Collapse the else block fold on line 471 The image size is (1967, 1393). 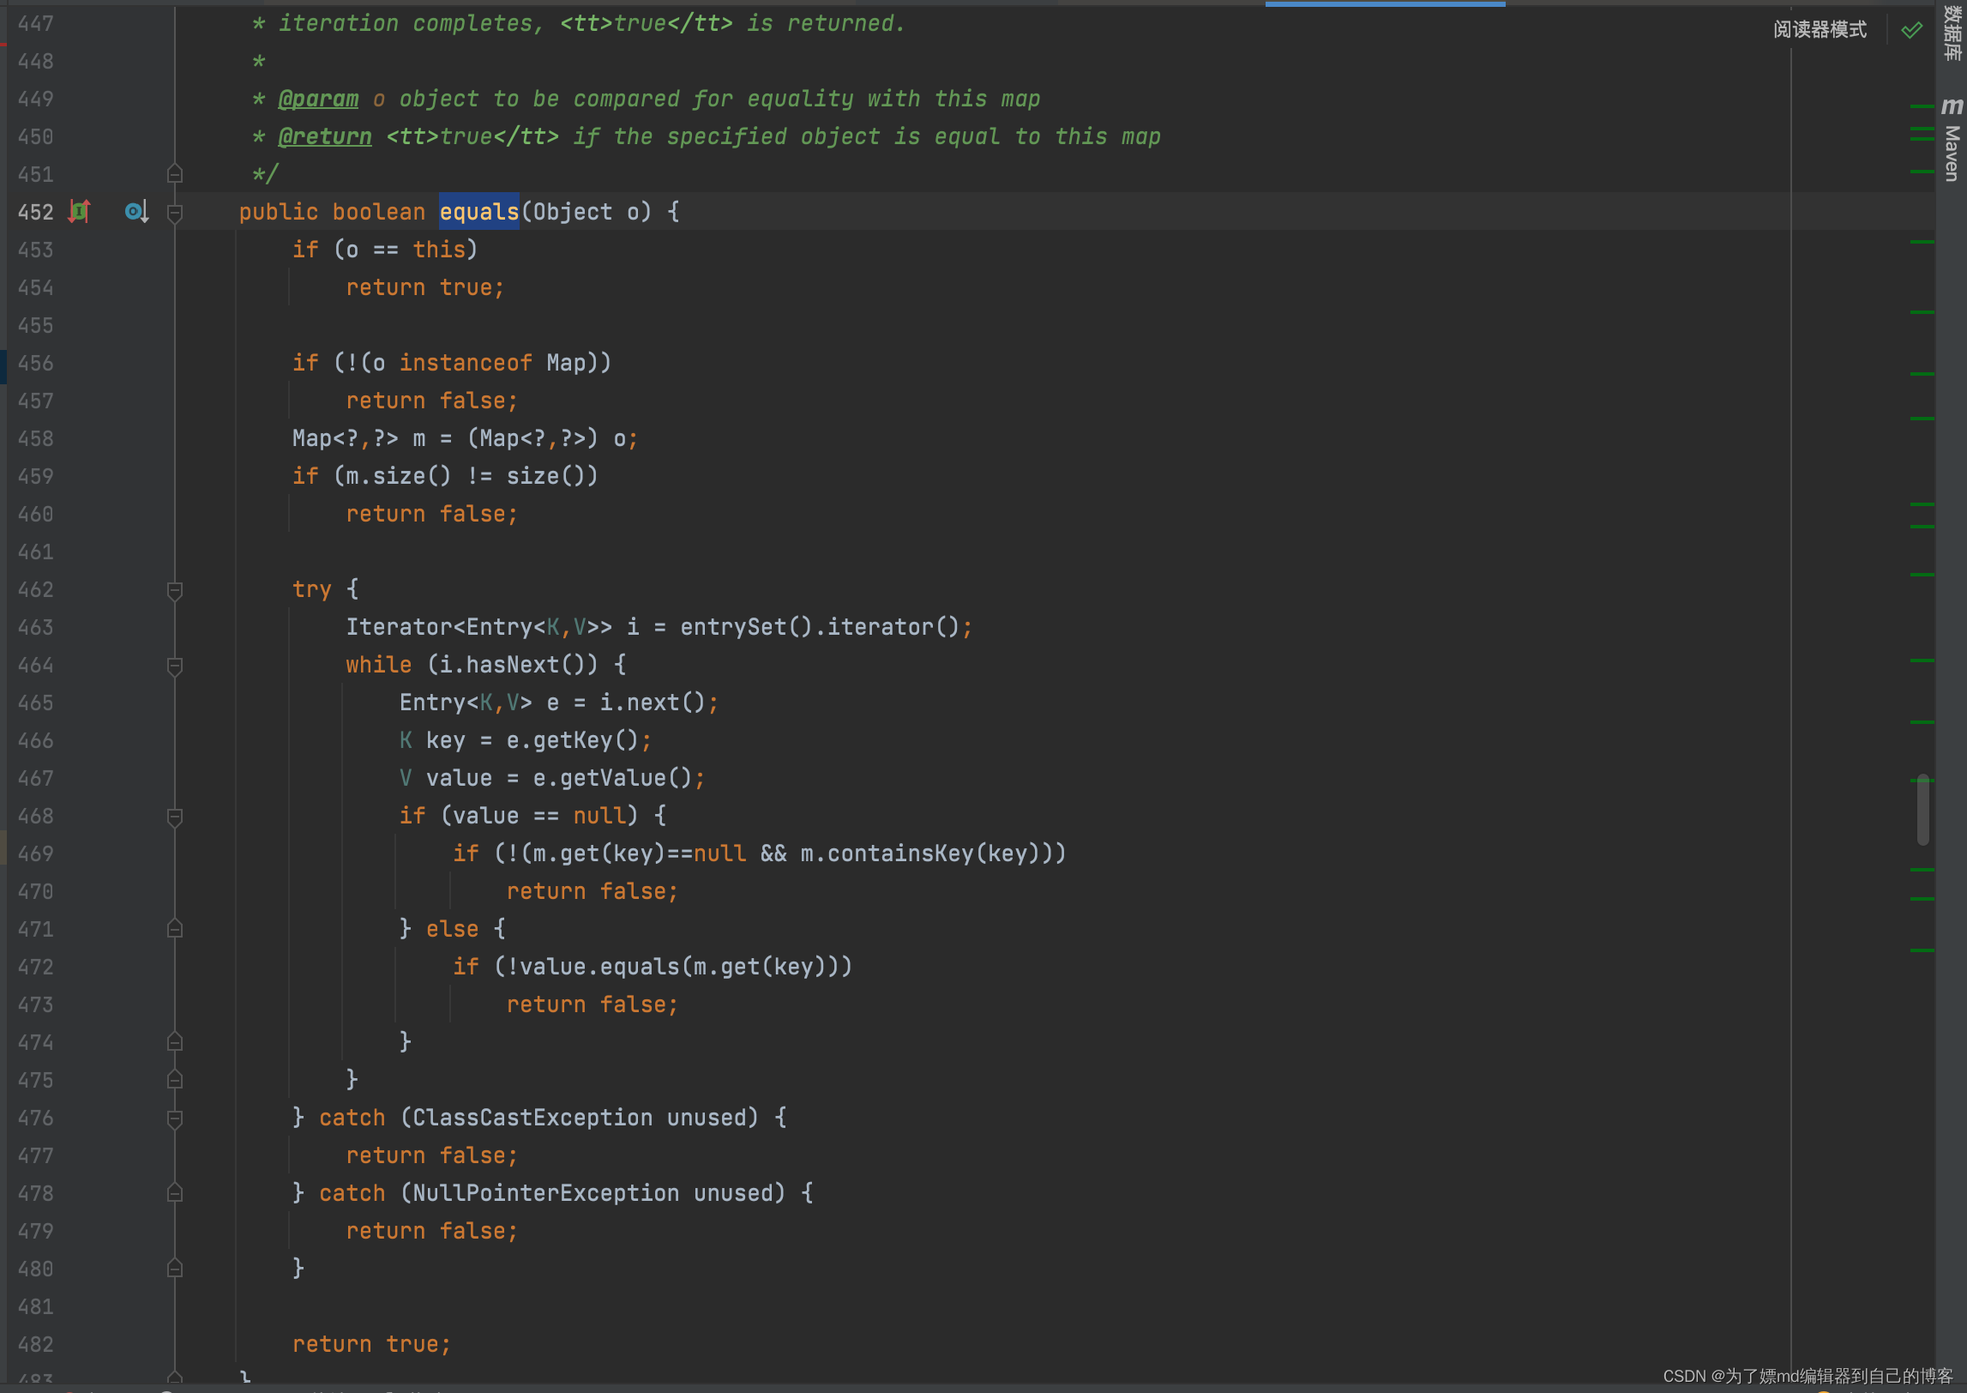[175, 929]
